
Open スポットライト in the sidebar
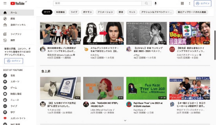tap(17, 118)
